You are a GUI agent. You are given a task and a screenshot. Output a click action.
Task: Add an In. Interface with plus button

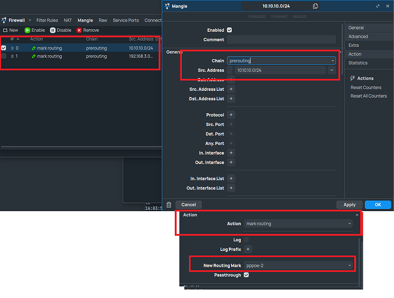231,153
